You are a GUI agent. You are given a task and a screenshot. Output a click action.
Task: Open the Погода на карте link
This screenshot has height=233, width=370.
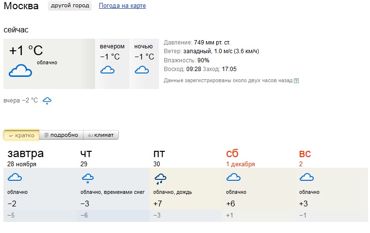click(x=122, y=6)
